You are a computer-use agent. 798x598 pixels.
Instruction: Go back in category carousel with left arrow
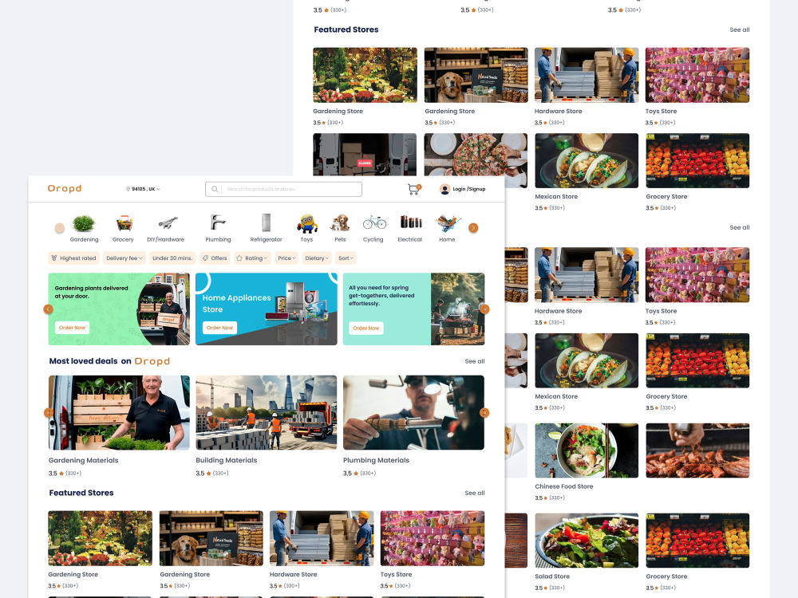[x=60, y=228]
